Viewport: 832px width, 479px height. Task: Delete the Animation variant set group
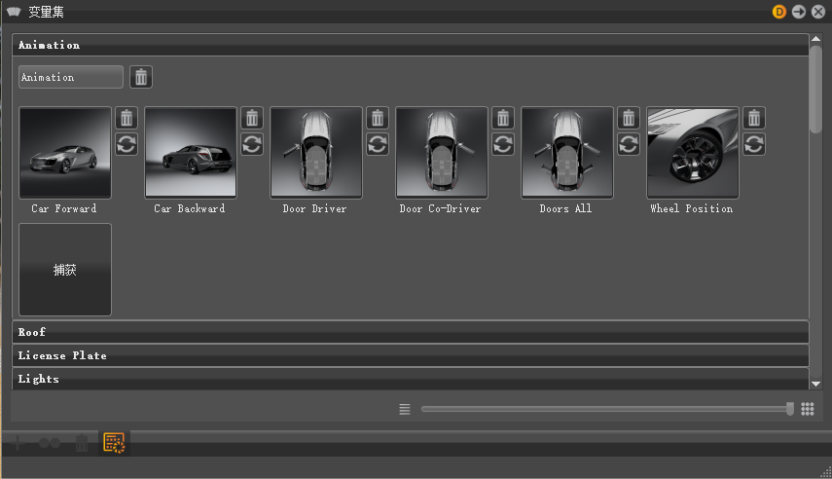point(140,77)
